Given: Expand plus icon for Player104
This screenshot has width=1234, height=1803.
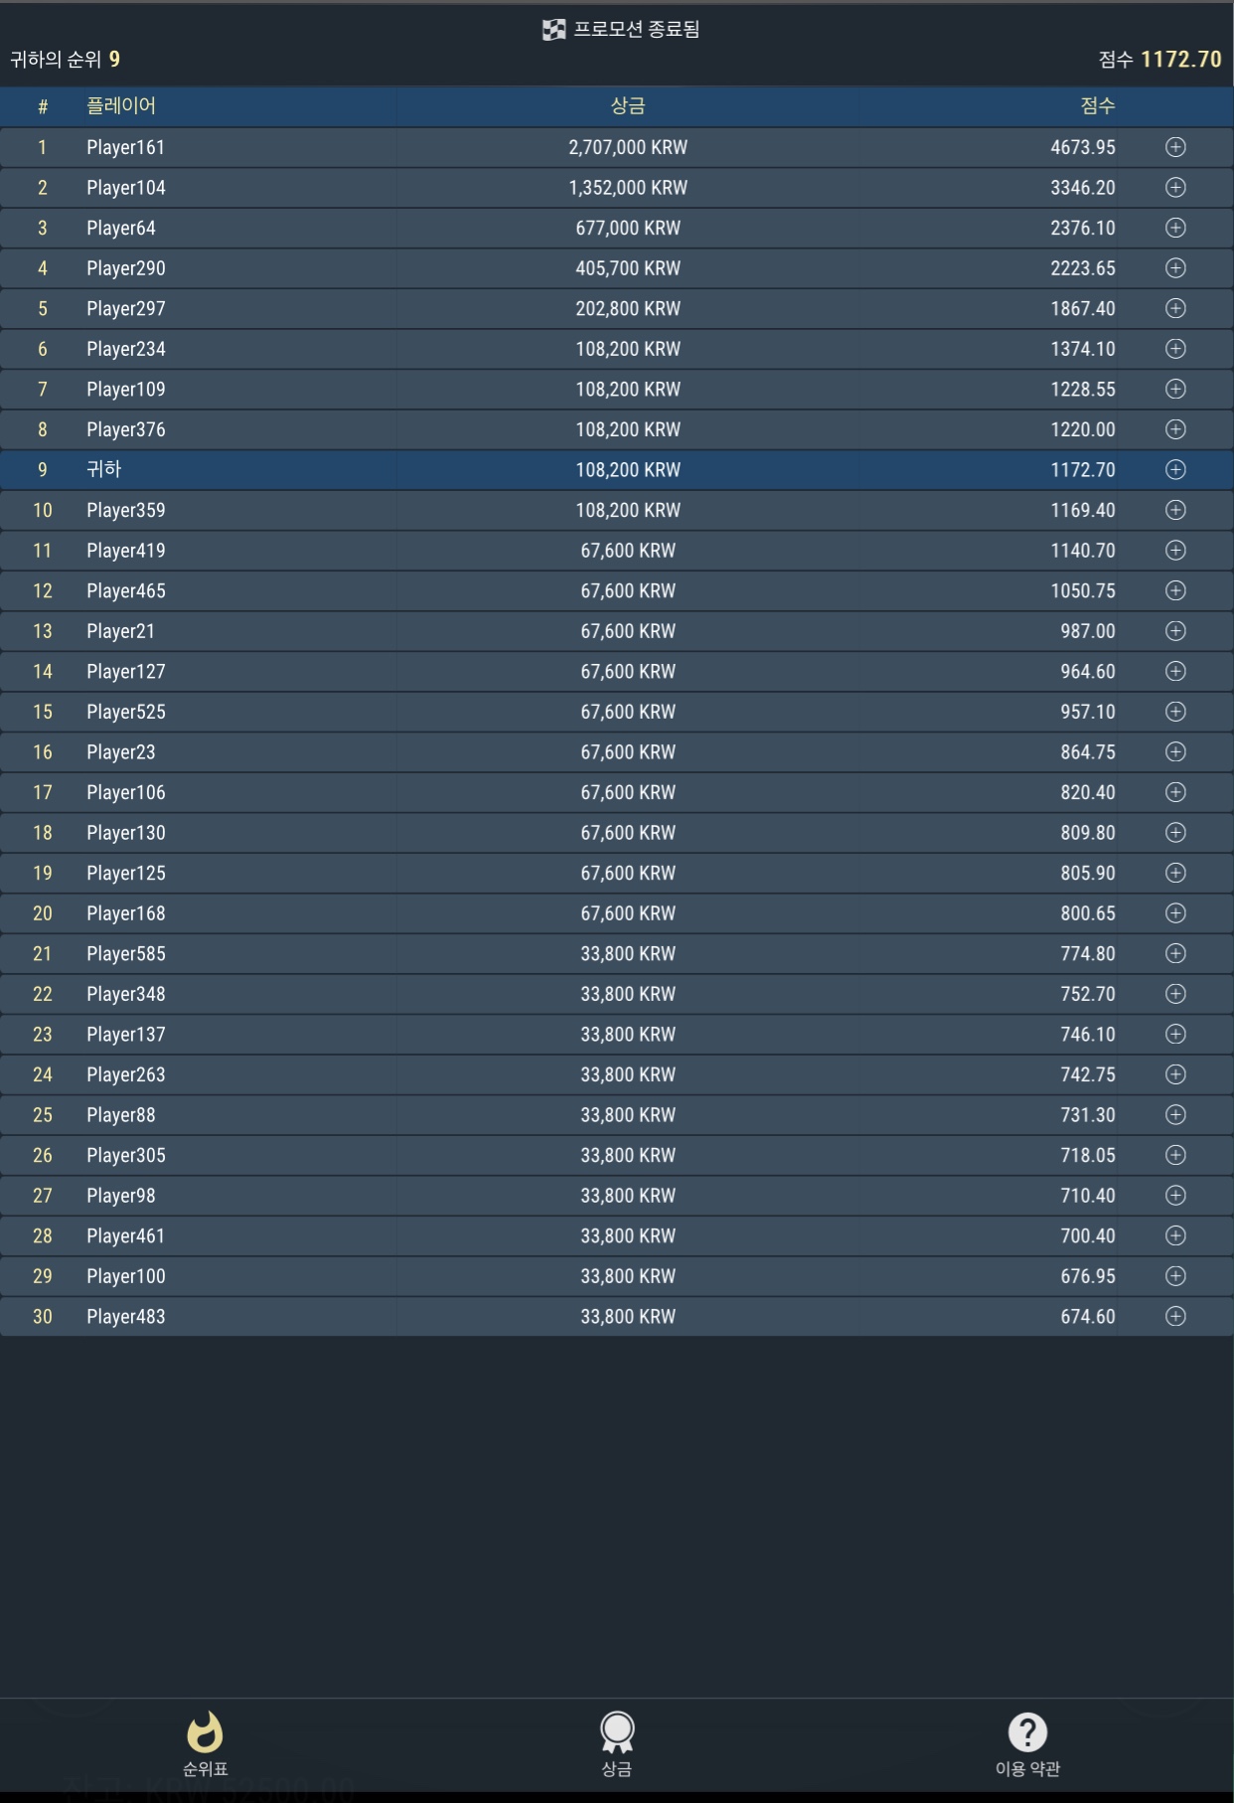Looking at the screenshot, I should (1175, 188).
